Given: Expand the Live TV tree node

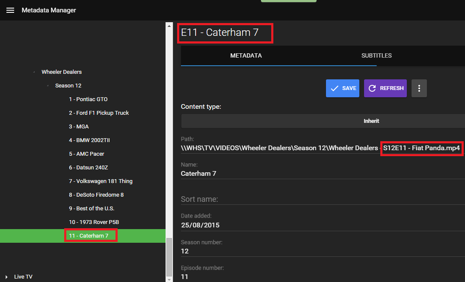Looking at the screenshot, I should click(x=6, y=277).
